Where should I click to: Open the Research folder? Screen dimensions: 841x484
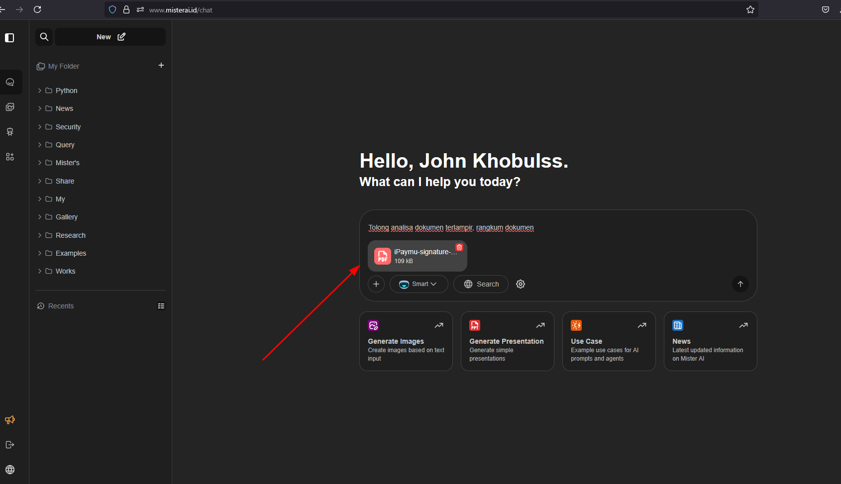70,235
